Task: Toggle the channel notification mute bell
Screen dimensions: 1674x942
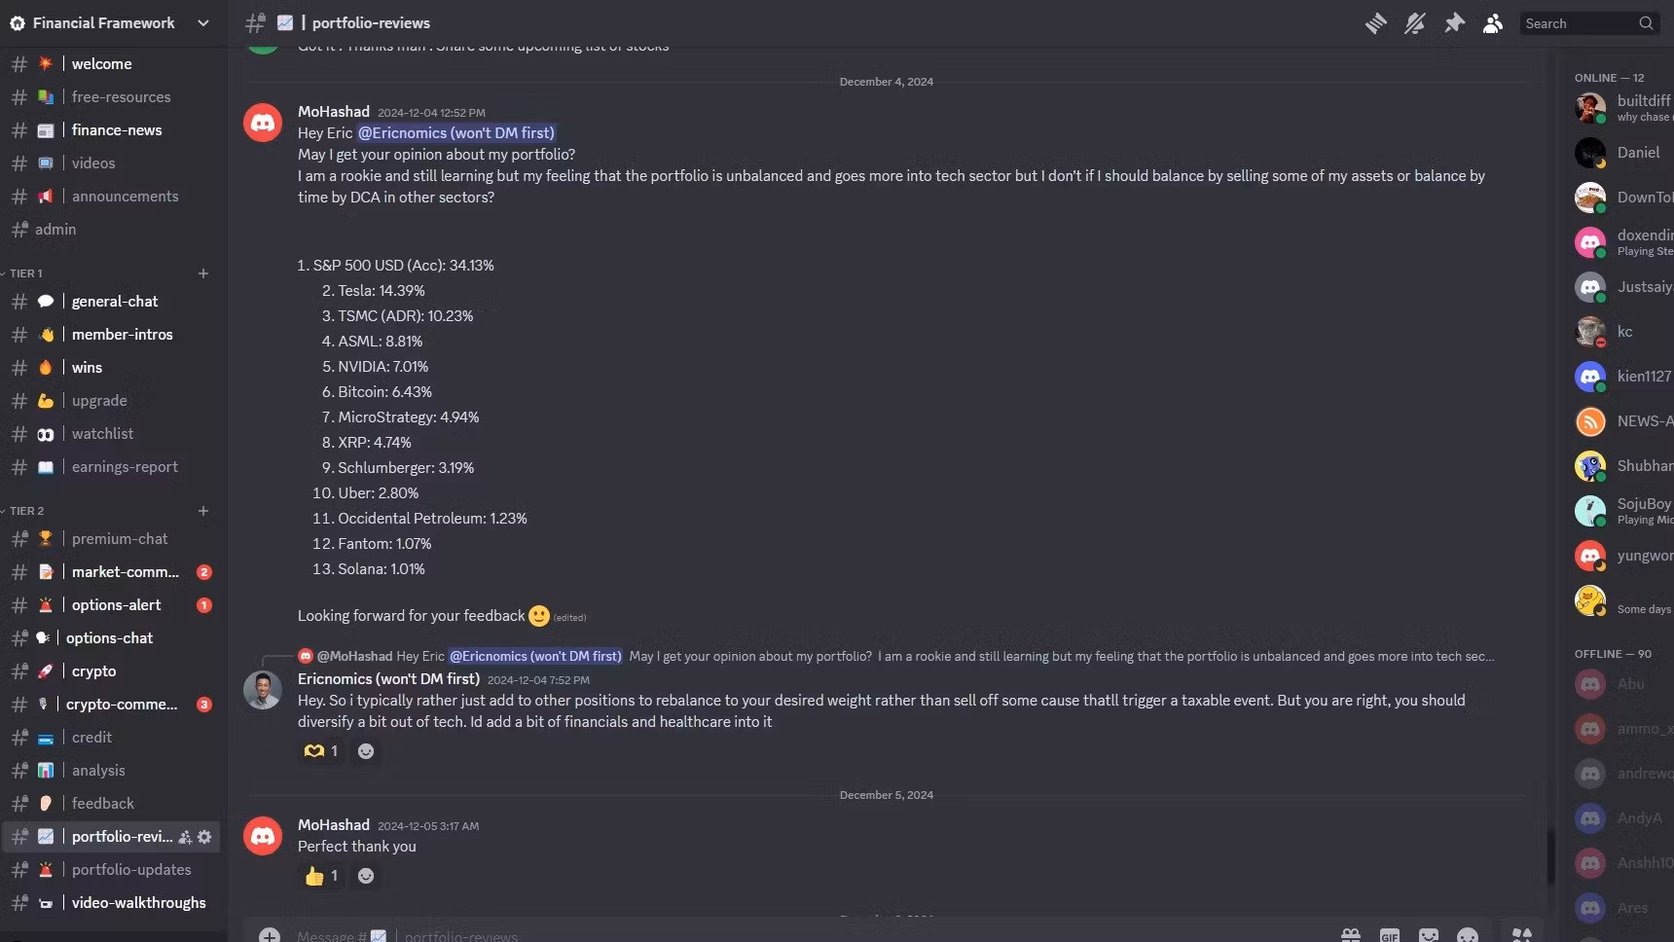Action: [x=1414, y=23]
